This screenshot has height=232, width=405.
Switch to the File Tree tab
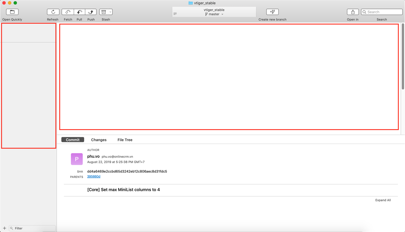click(x=125, y=140)
